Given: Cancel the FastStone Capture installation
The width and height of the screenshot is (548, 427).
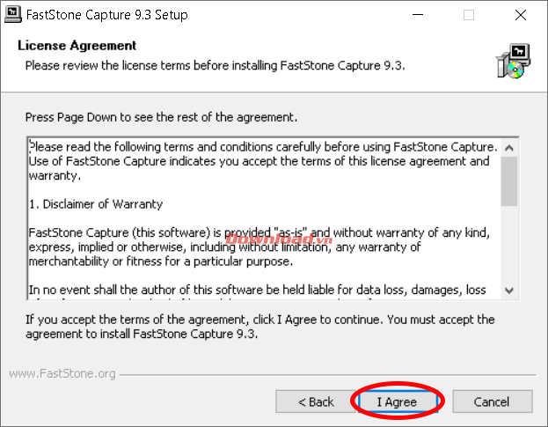Looking at the screenshot, I should tap(492, 401).
